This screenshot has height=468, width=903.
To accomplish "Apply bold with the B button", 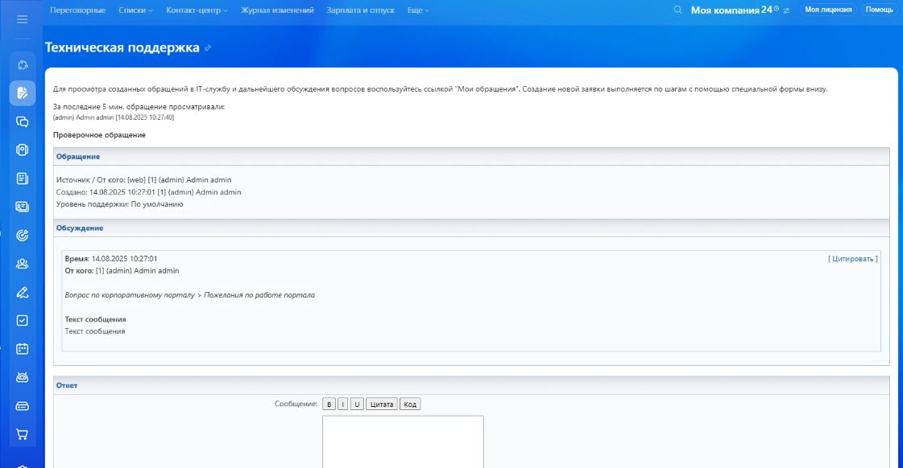I will [x=329, y=404].
